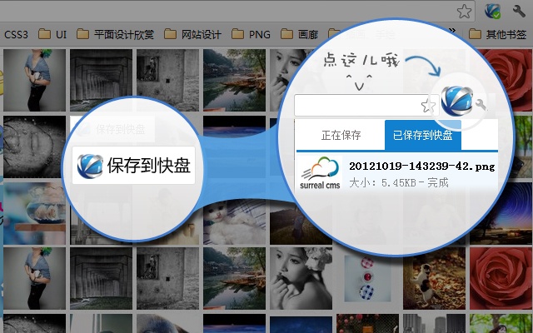Open the UI bookmark folder
This screenshot has width=533, height=333.
tap(52, 34)
